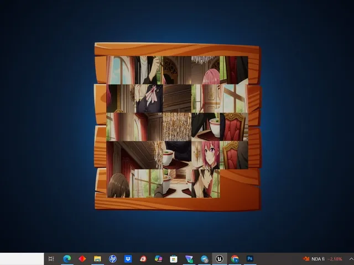Click the full red chair with gold frame tile
Image resolution: width=354 pixels, height=265 pixels.
tap(234, 127)
